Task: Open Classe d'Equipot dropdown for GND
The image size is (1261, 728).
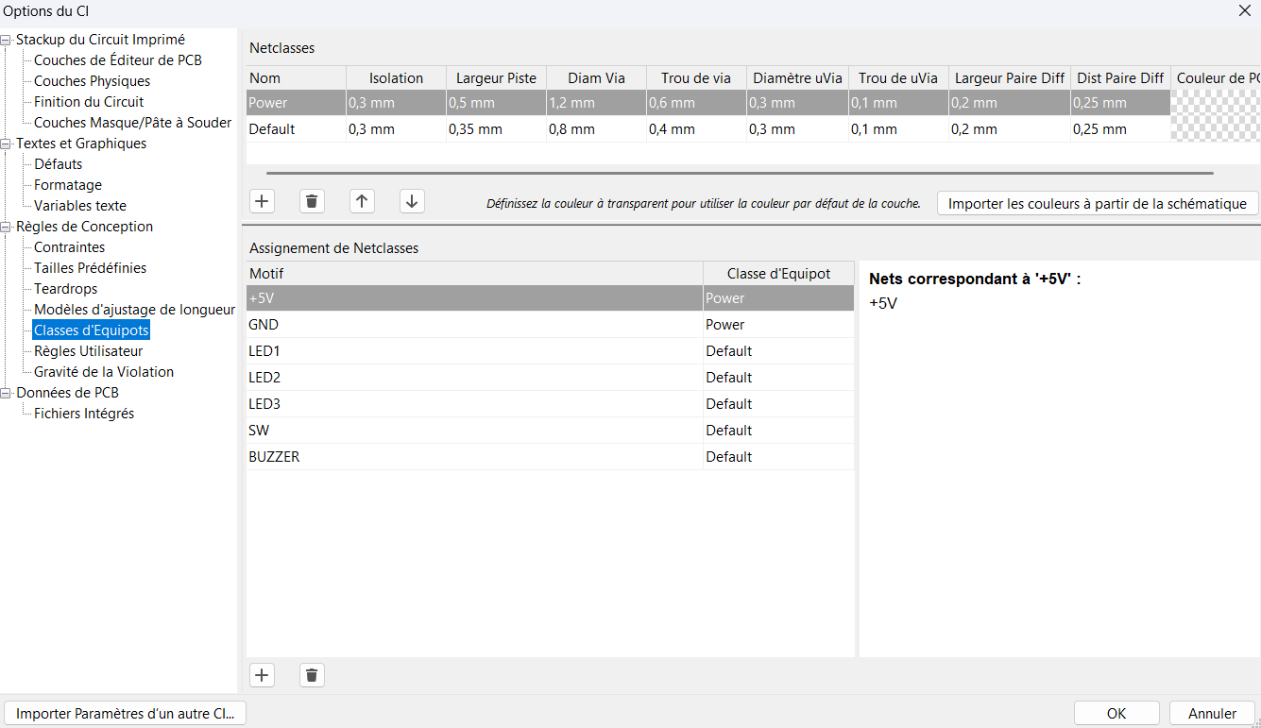Action: tap(778, 325)
